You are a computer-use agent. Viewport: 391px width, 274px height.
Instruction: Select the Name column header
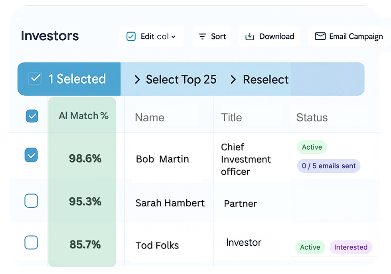(150, 117)
